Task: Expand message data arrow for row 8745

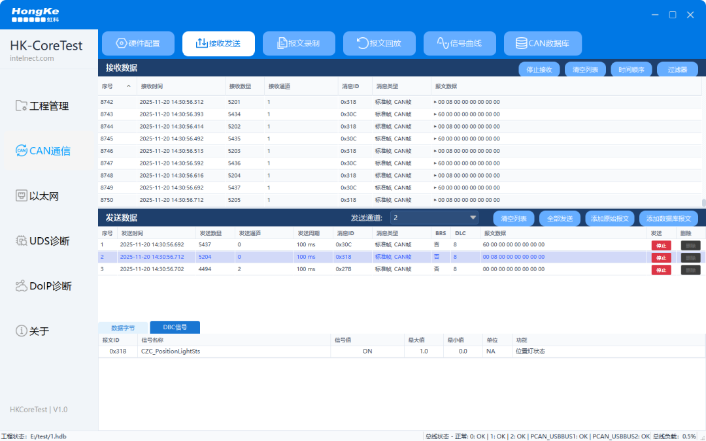Action: pyautogui.click(x=435, y=139)
